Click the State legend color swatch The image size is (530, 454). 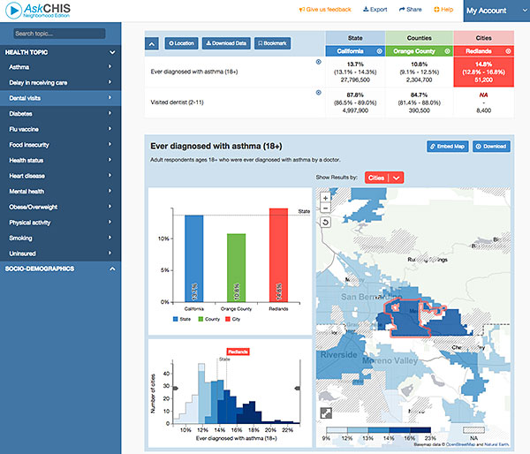pyautogui.click(x=175, y=319)
